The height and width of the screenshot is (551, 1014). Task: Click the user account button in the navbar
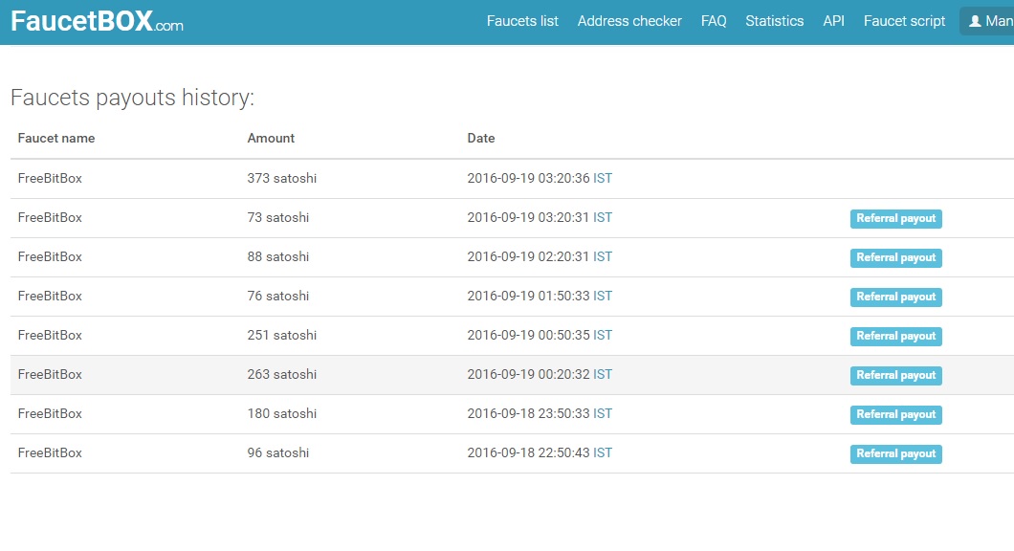point(987,21)
